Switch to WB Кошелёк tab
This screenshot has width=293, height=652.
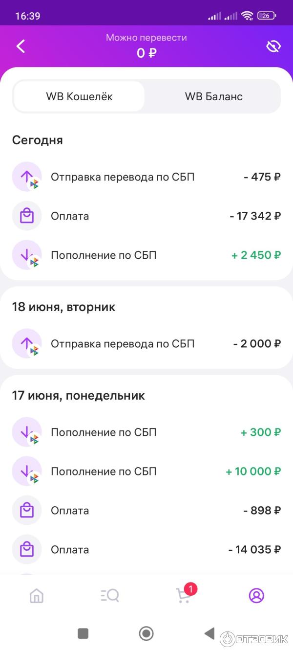click(79, 96)
